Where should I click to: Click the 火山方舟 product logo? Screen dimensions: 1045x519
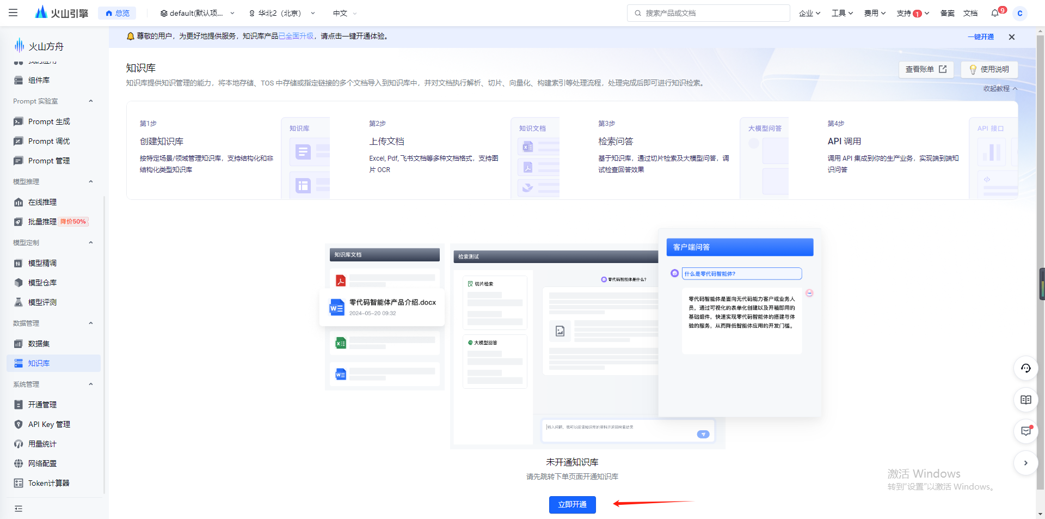point(39,46)
